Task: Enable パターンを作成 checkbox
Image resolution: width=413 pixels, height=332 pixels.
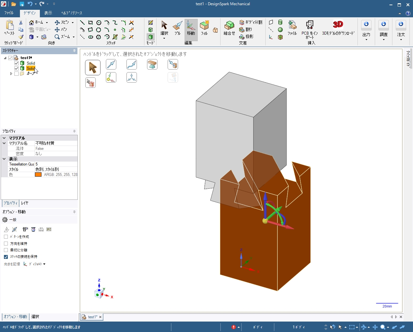Action: (6, 237)
